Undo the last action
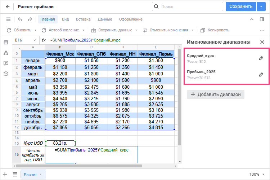The width and height of the screenshot is (270, 180). (x=20, y=19)
